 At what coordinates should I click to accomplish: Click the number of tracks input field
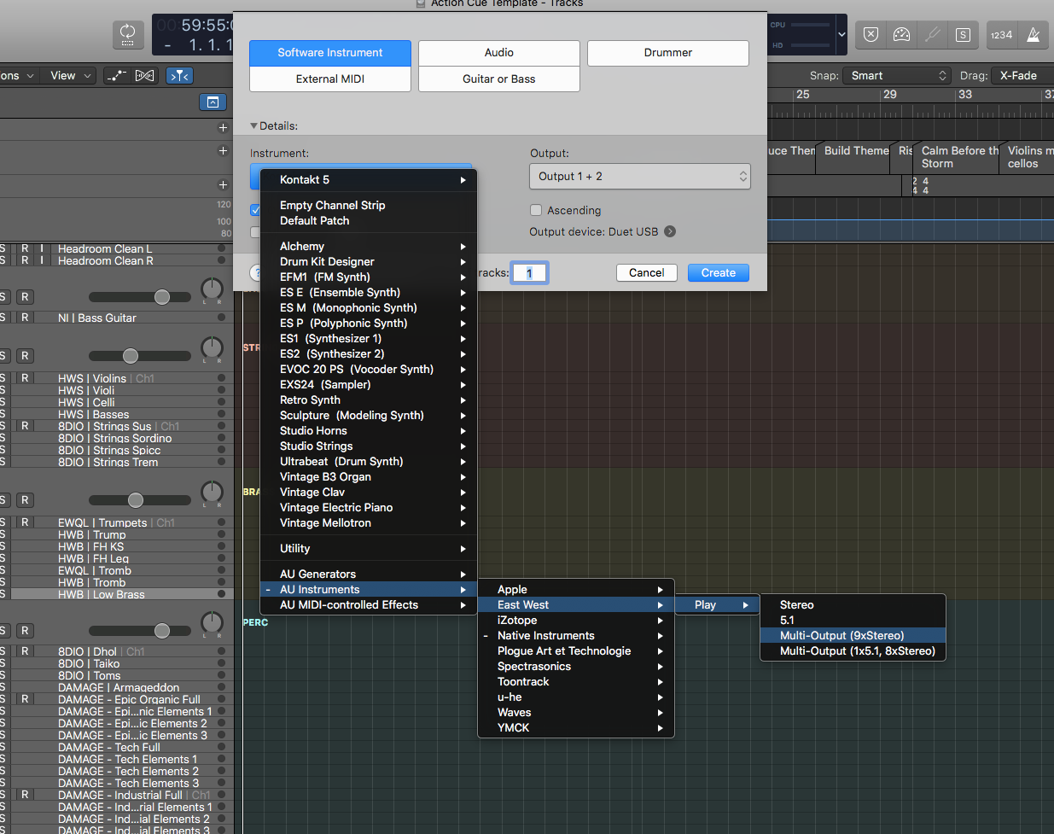[529, 273]
